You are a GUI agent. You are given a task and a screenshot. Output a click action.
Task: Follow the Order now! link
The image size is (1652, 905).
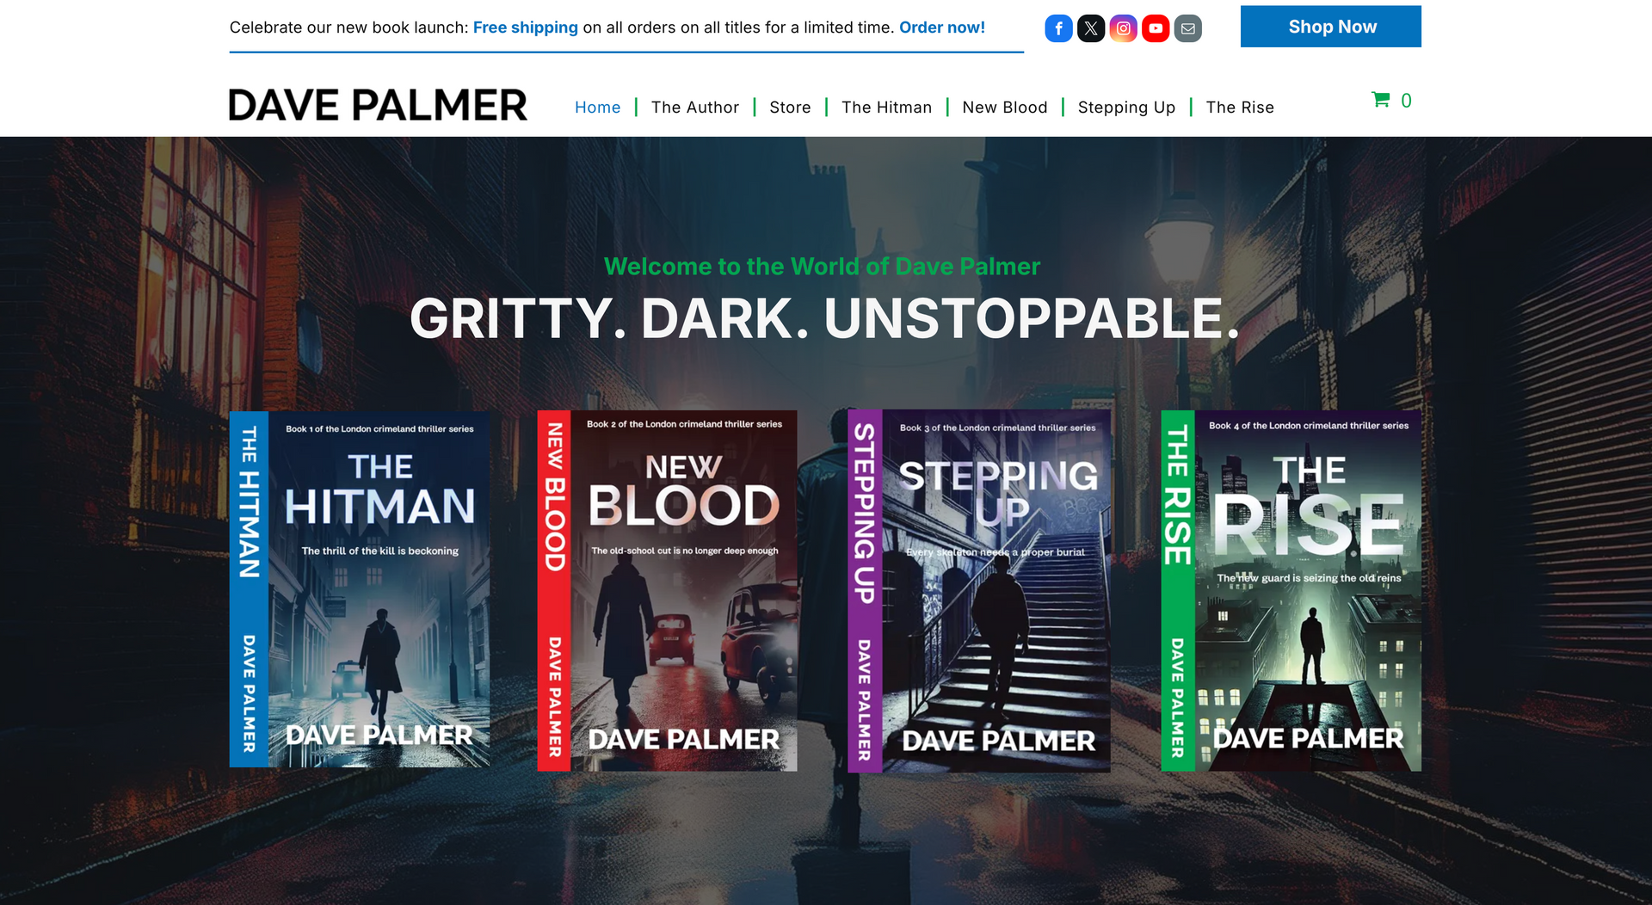[942, 28]
